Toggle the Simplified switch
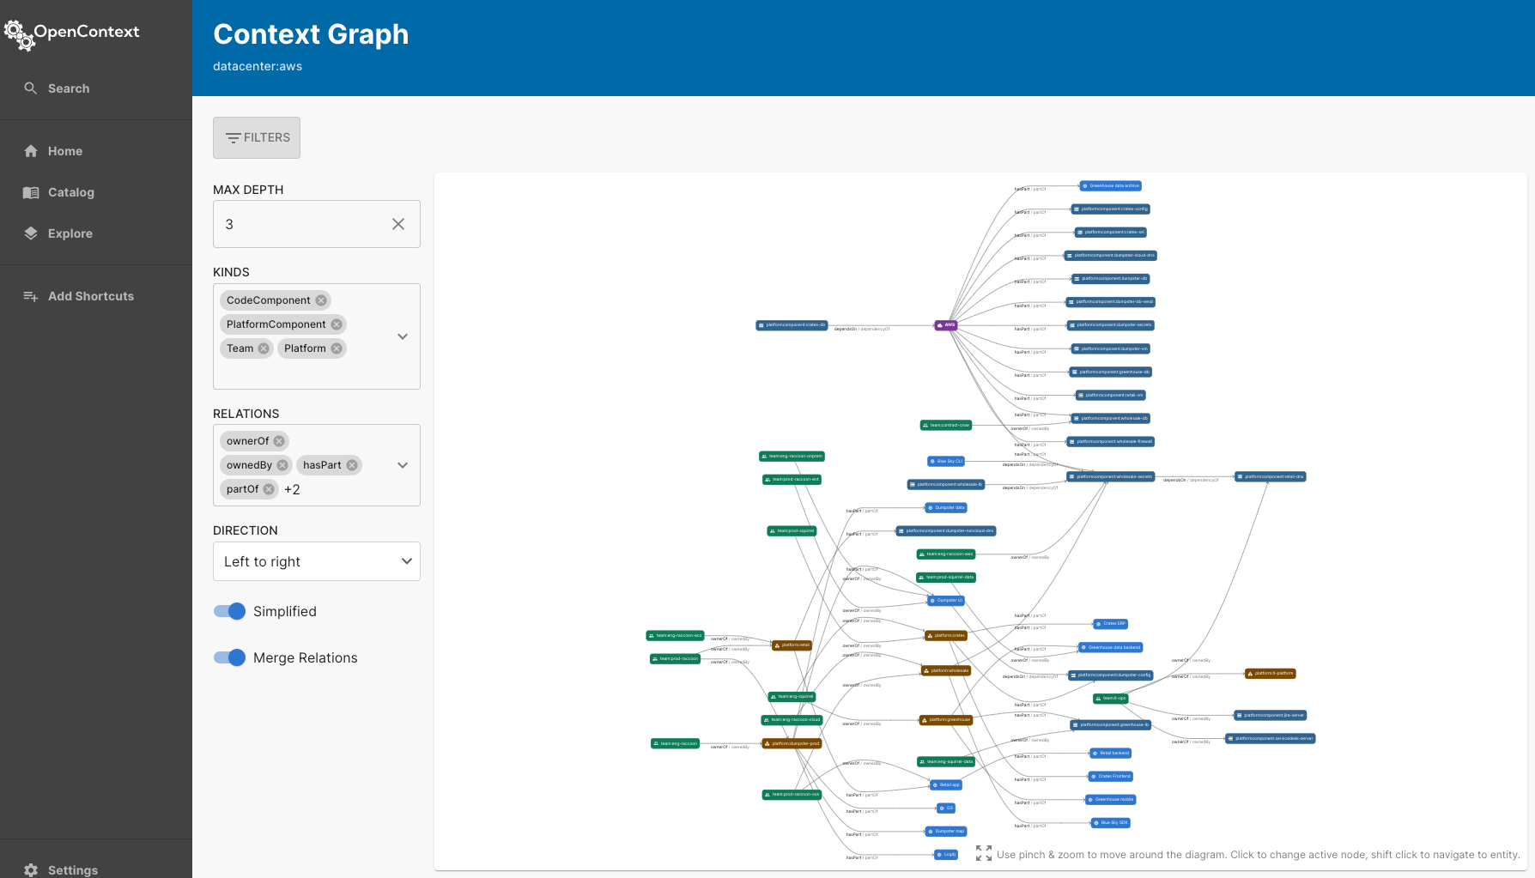1535x878 pixels. tap(229, 611)
